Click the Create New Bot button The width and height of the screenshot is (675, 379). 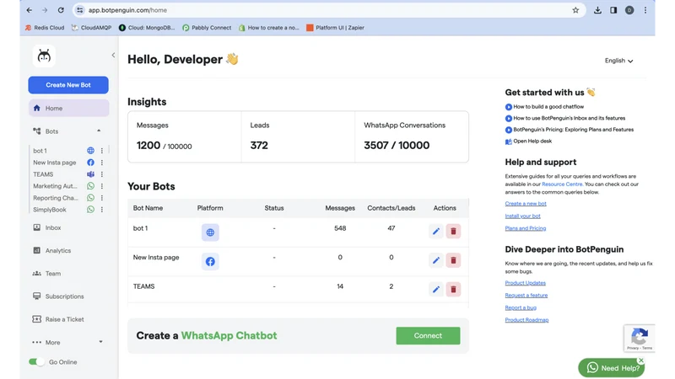click(x=68, y=85)
